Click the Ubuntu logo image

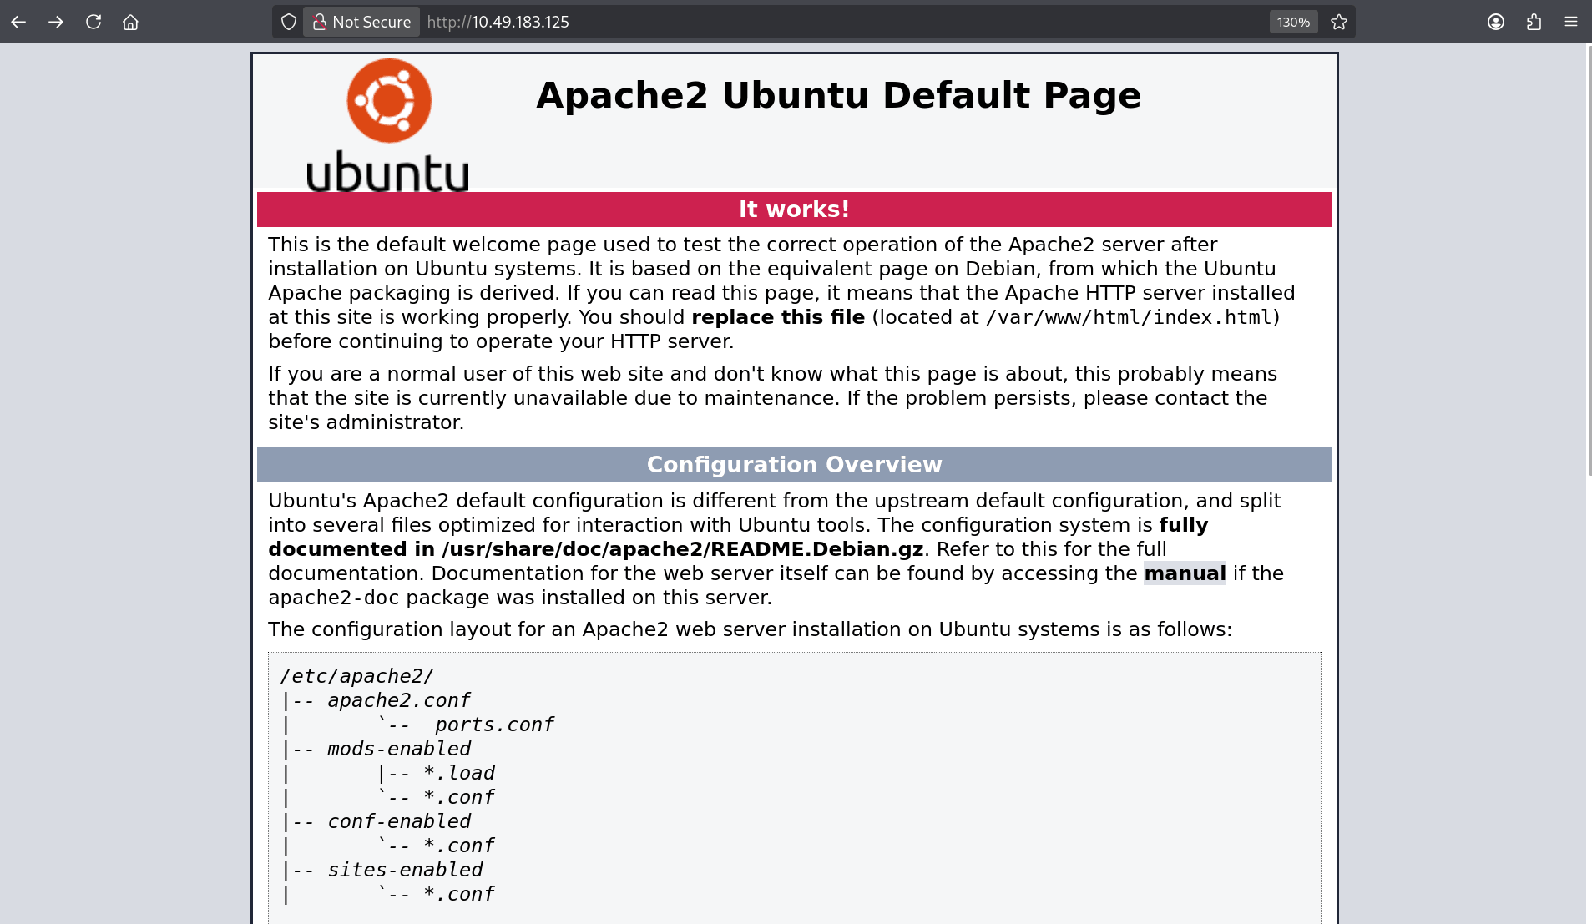click(388, 124)
